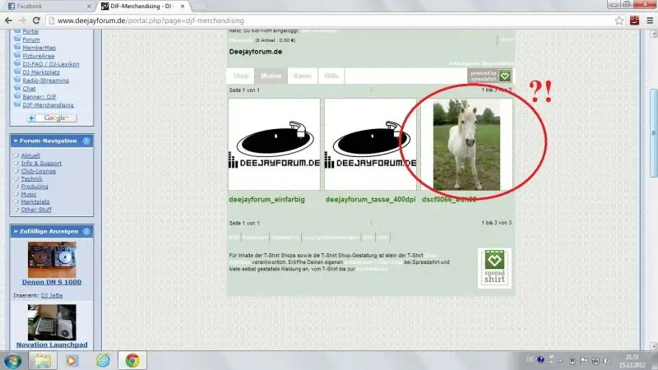Open the deejayforum_einfarbig design thumbnail

pyautogui.click(x=274, y=145)
